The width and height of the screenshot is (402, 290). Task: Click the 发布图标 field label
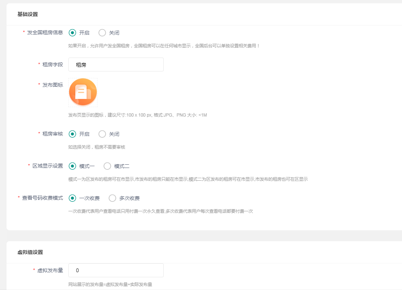(52, 85)
